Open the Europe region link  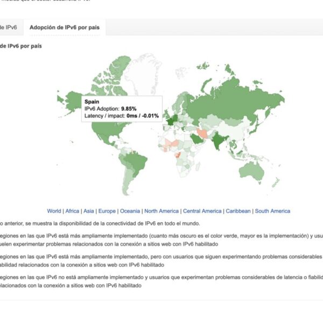click(x=107, y=211)
